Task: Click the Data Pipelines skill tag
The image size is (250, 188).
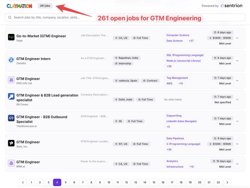Action: (175, 138)
